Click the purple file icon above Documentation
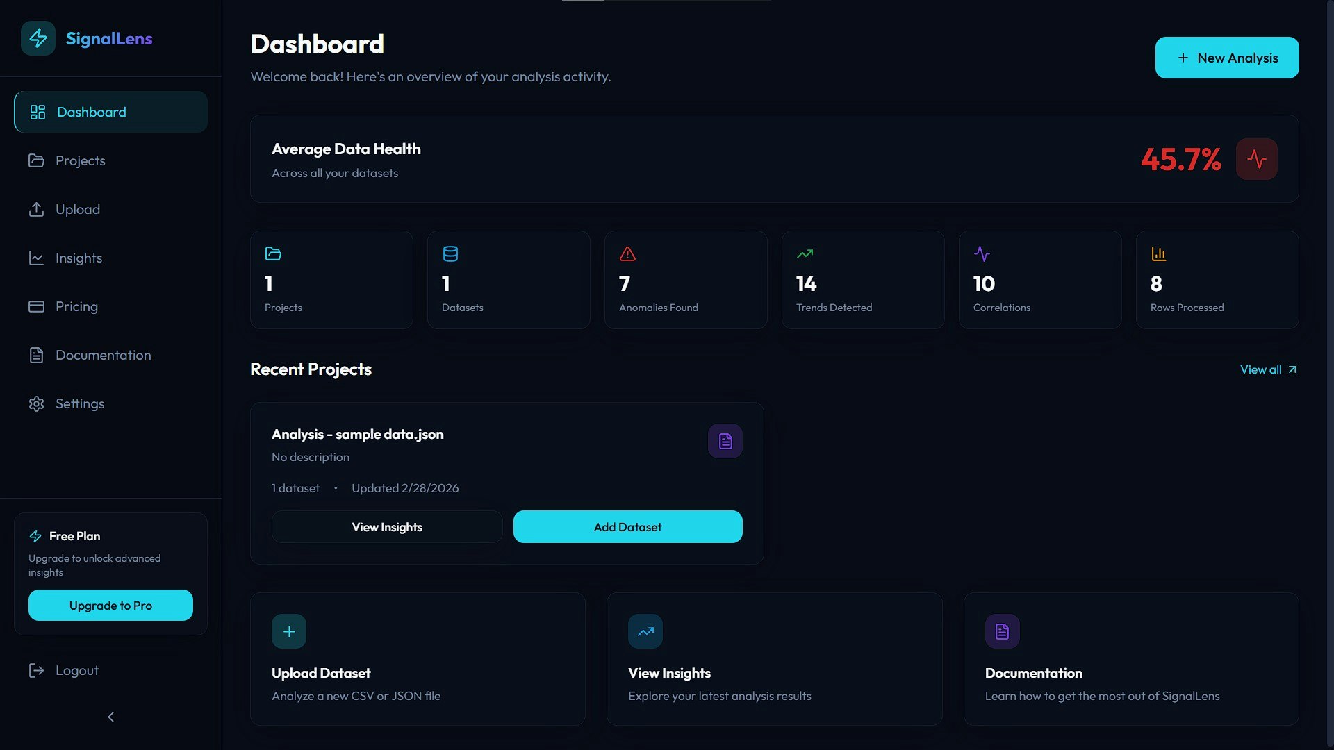Viewport: 1334px width, 750px height. pyautogui.click(x=1002, y=631)
